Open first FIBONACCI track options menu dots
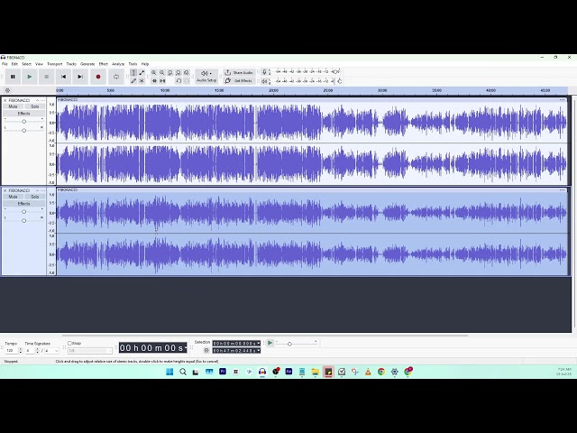577x433 pixels. click(42, 100)
